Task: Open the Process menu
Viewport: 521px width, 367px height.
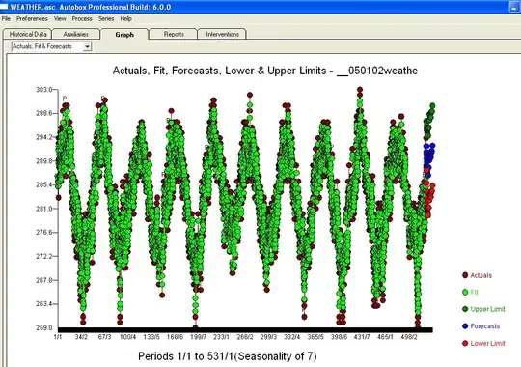Action: coord(82,19)
